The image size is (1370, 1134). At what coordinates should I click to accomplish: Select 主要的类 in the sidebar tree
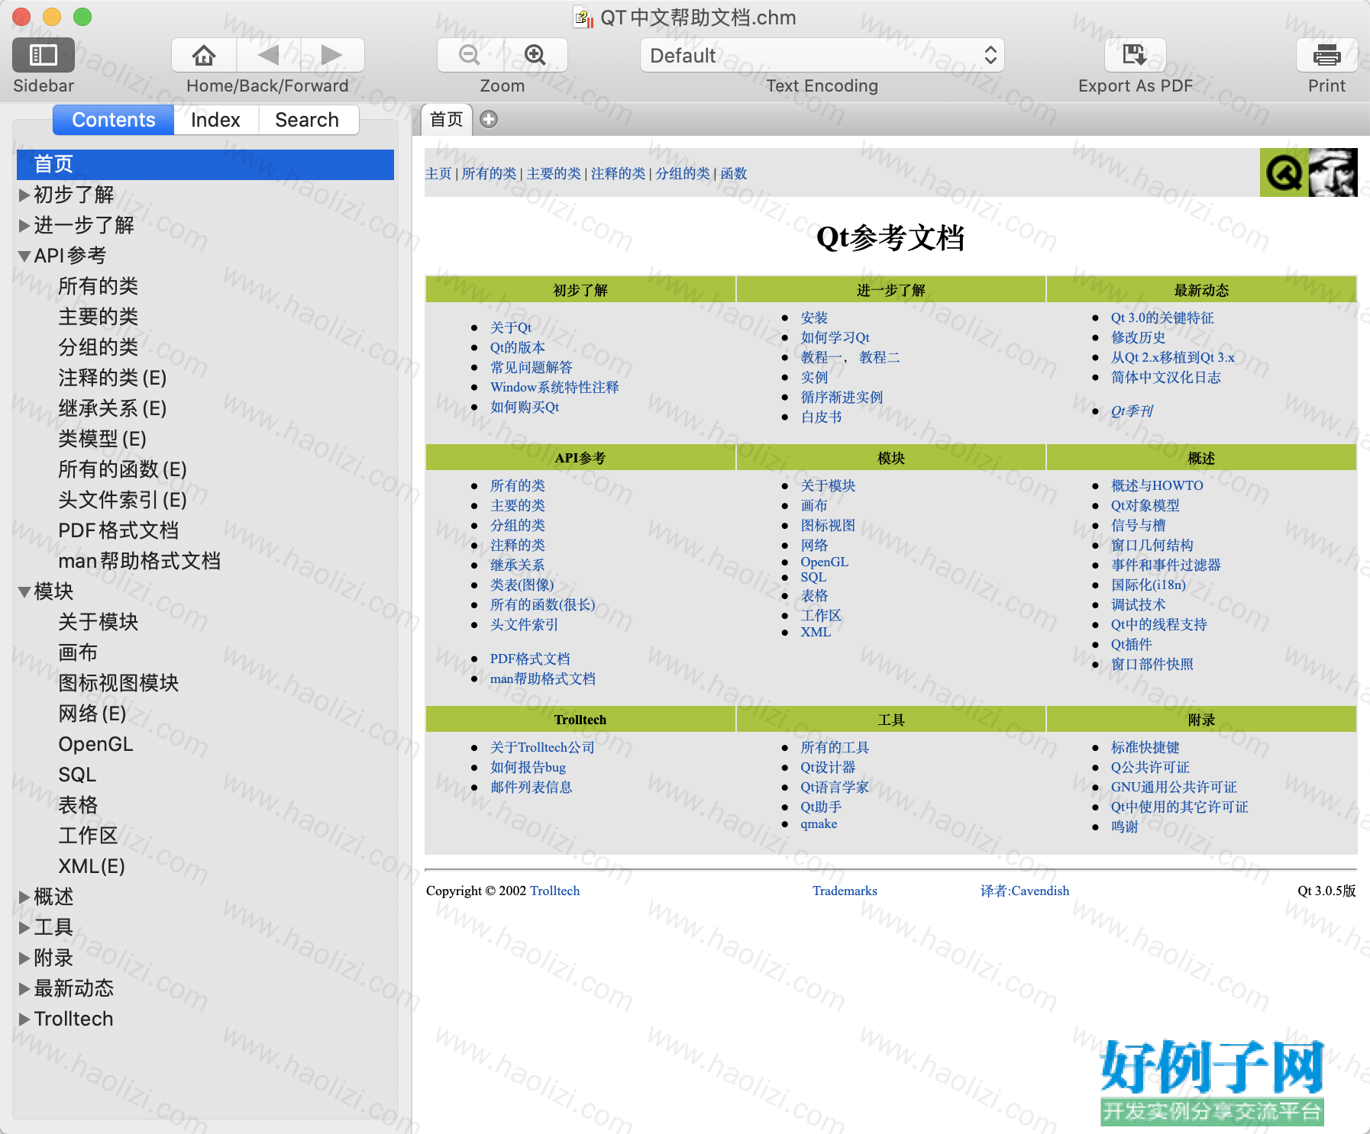tap(98, 317)
